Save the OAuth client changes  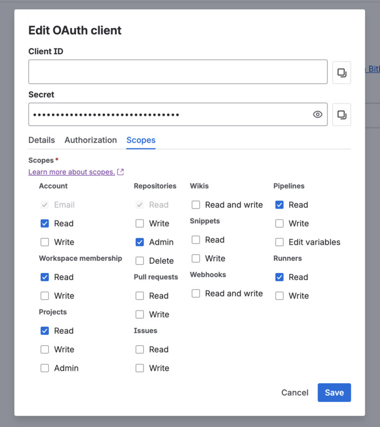pos(334,392)
